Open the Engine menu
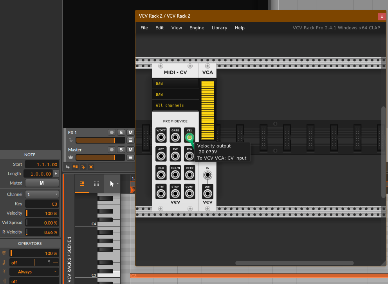 click(197, 28)
